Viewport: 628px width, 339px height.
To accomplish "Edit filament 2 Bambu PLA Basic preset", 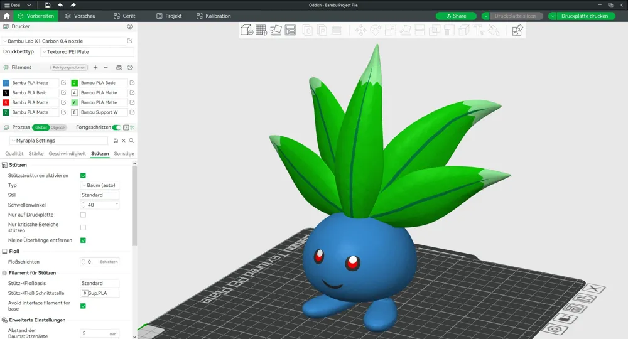I will click(132, 83).
